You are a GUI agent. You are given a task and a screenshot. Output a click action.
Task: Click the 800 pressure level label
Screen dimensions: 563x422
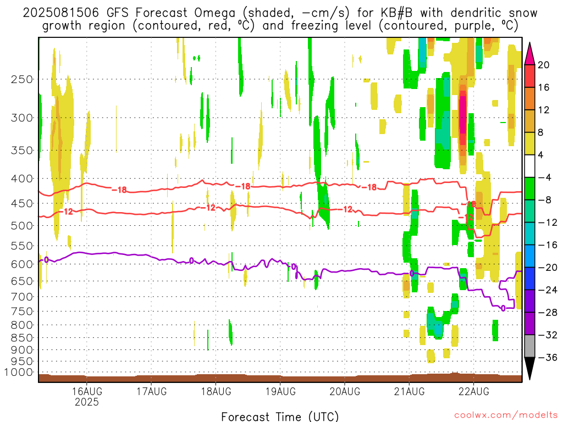[x=22, y=325]
